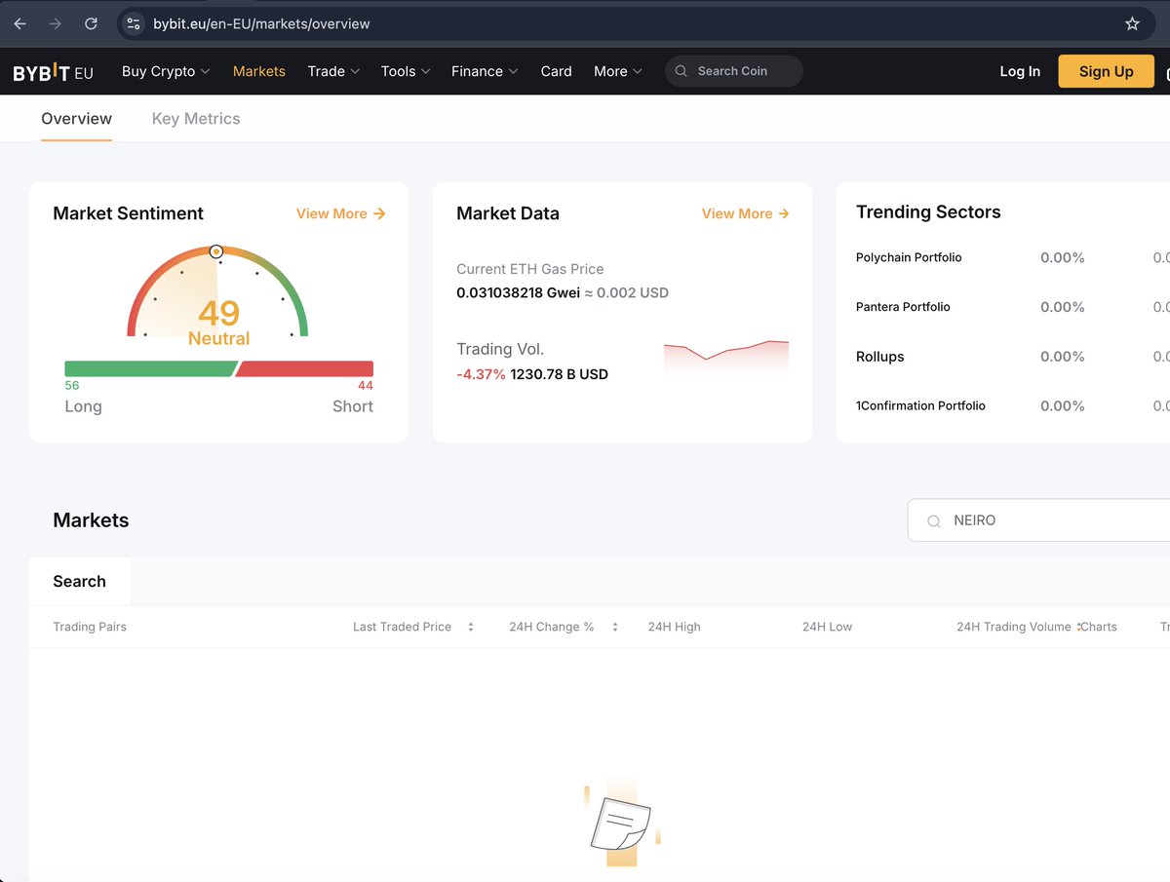Click the Sign Up button
Screen dimensions: 1170x882
pyautogui.click(x=1106, y=71)
